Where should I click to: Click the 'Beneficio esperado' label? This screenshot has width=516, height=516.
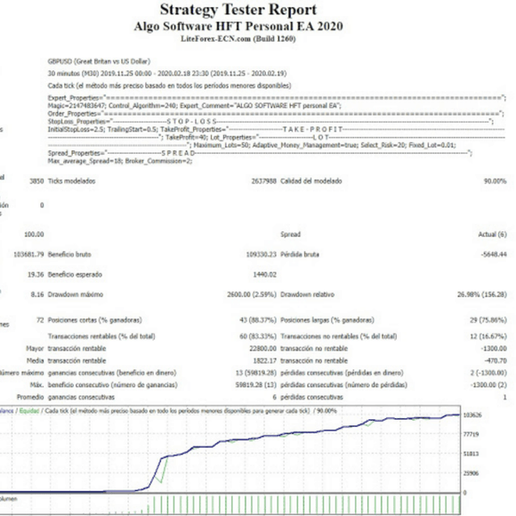point(75,274)
